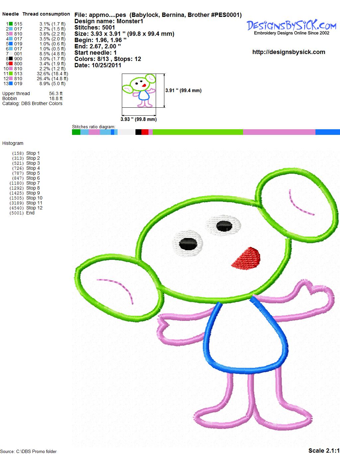Select the red segment in stitches ratio bar

pyautogui.click(x=145, y=132)
